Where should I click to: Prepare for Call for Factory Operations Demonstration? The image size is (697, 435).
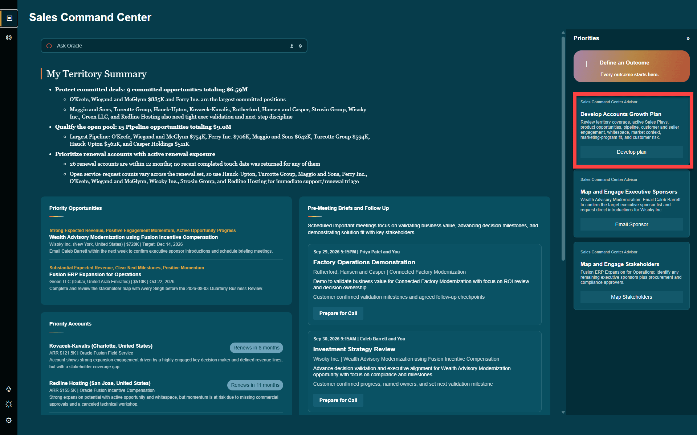[x=338, y=313]
